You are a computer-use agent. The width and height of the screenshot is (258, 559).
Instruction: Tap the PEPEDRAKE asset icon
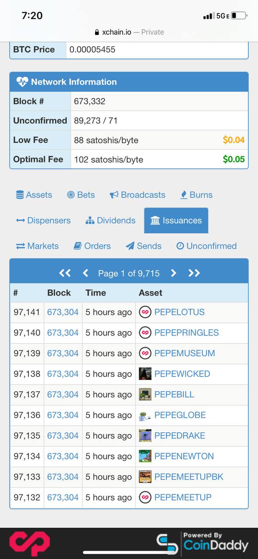tap(145, 435)
